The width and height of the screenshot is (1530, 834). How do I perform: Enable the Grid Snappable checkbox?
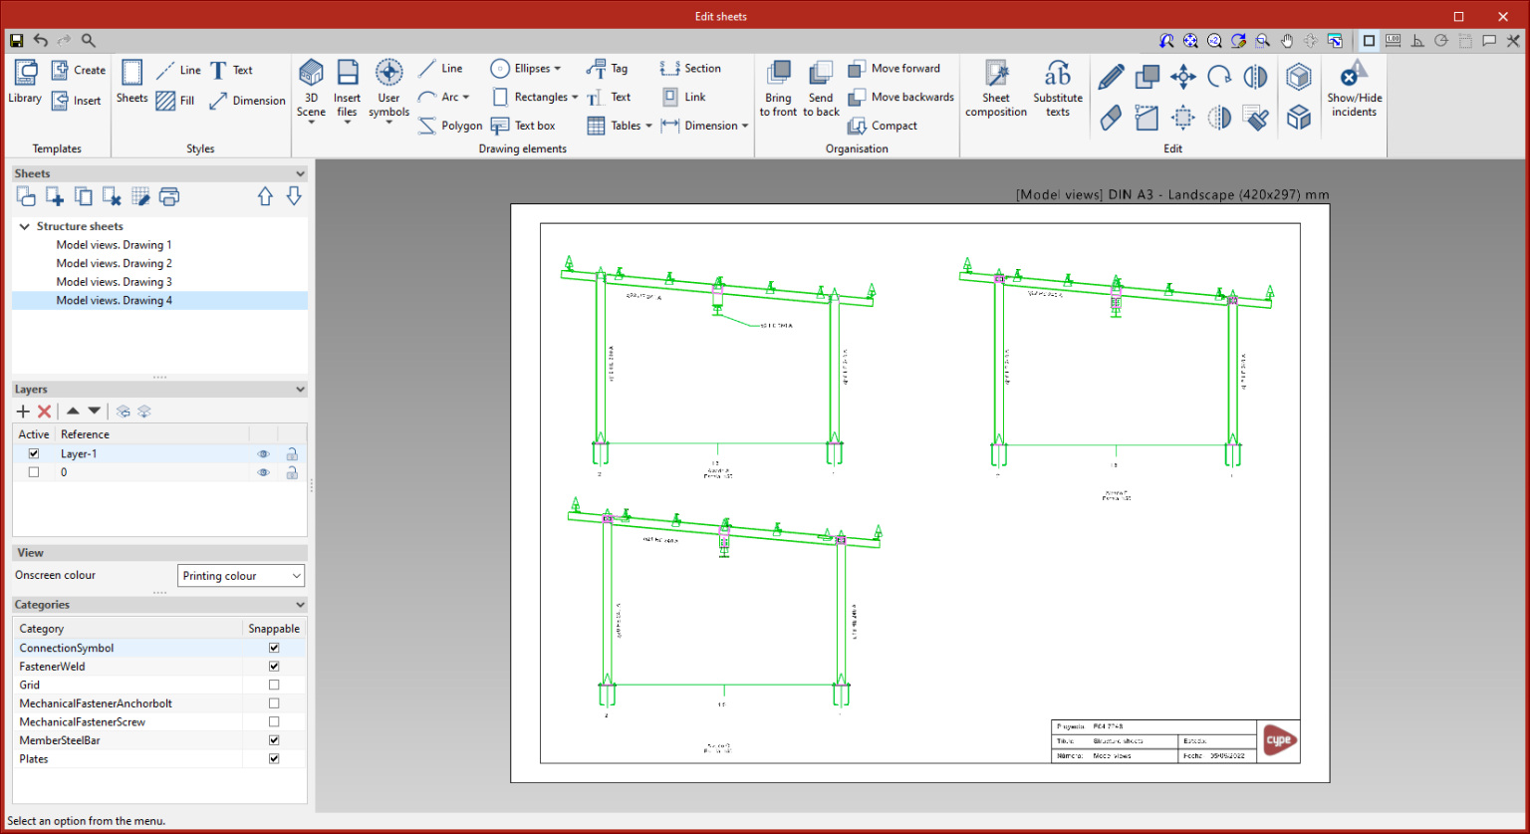pos(274,685)
